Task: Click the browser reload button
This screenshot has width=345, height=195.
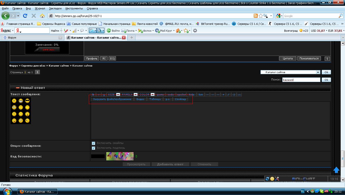Action: (25, 16)
